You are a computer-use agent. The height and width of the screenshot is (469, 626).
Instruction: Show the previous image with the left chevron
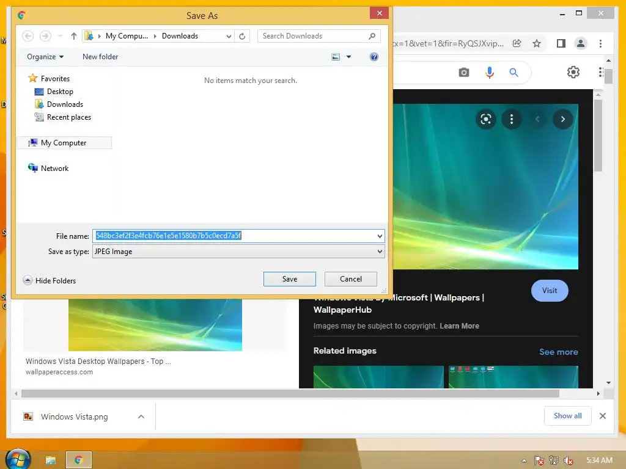click(537, 119)
